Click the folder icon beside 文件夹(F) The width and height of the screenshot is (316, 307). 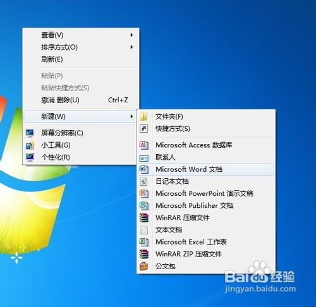(x=144, y=116)
